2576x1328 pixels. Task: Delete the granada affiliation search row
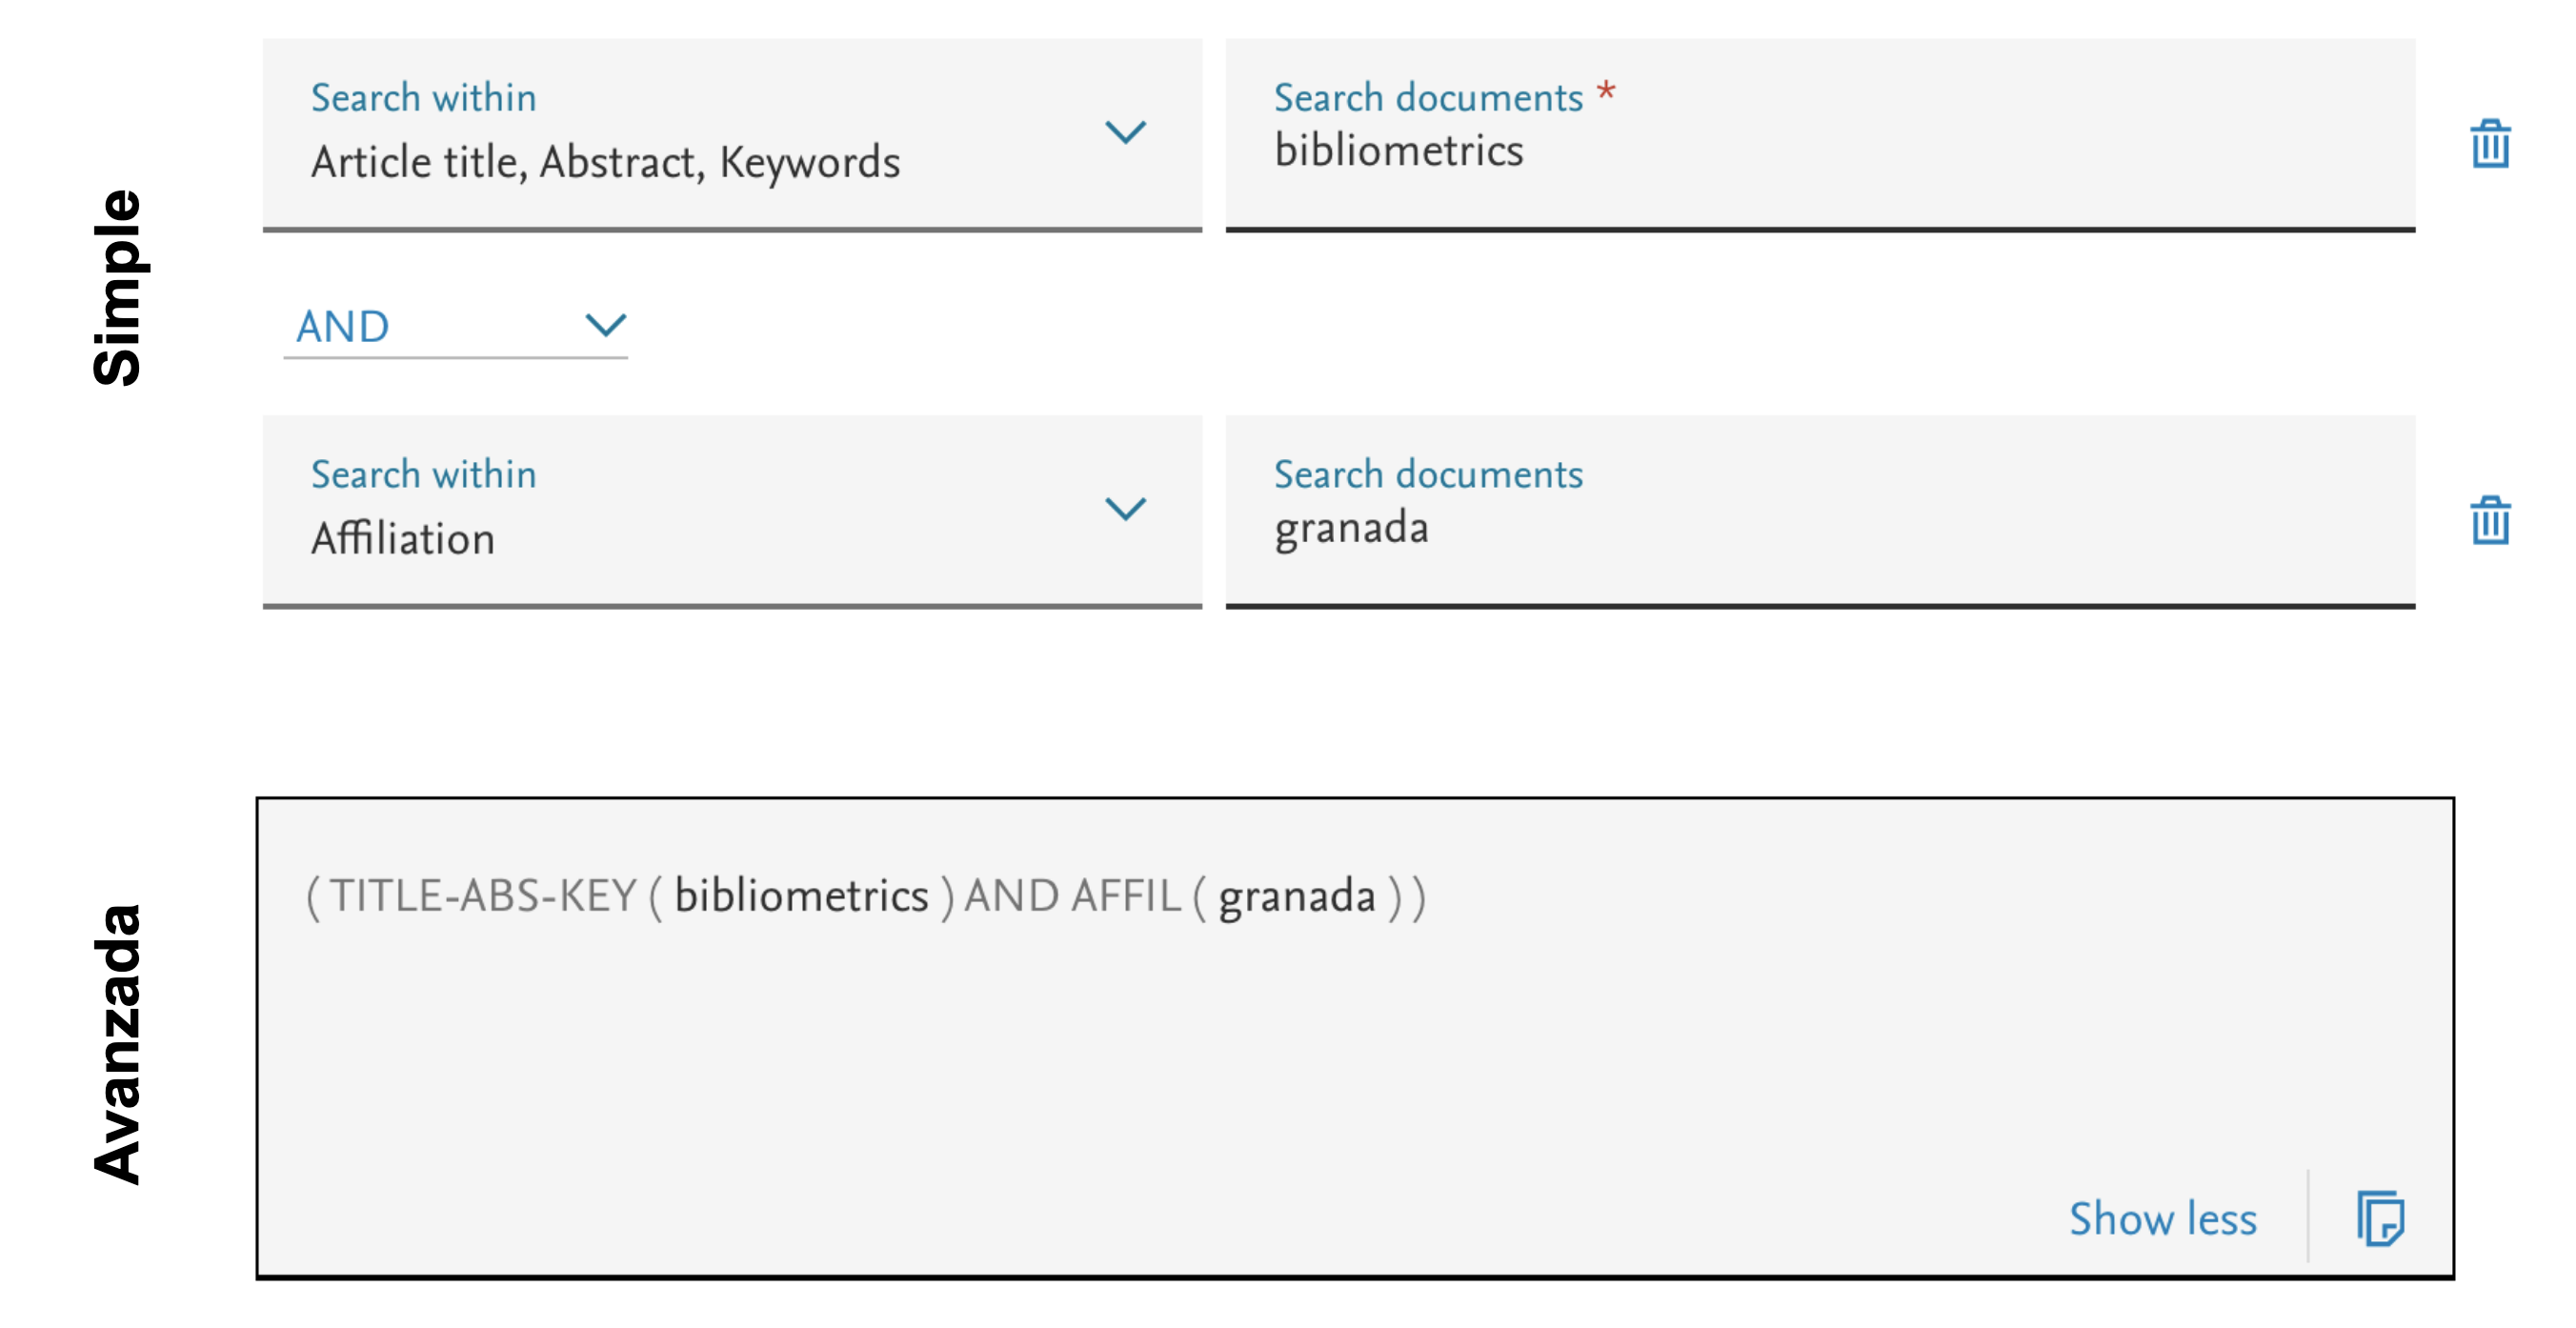coord(2489,521)
